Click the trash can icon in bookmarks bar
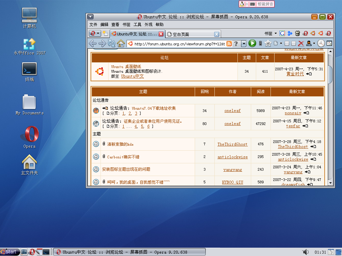This screenshot has width=342, height=256. point(298,33)
